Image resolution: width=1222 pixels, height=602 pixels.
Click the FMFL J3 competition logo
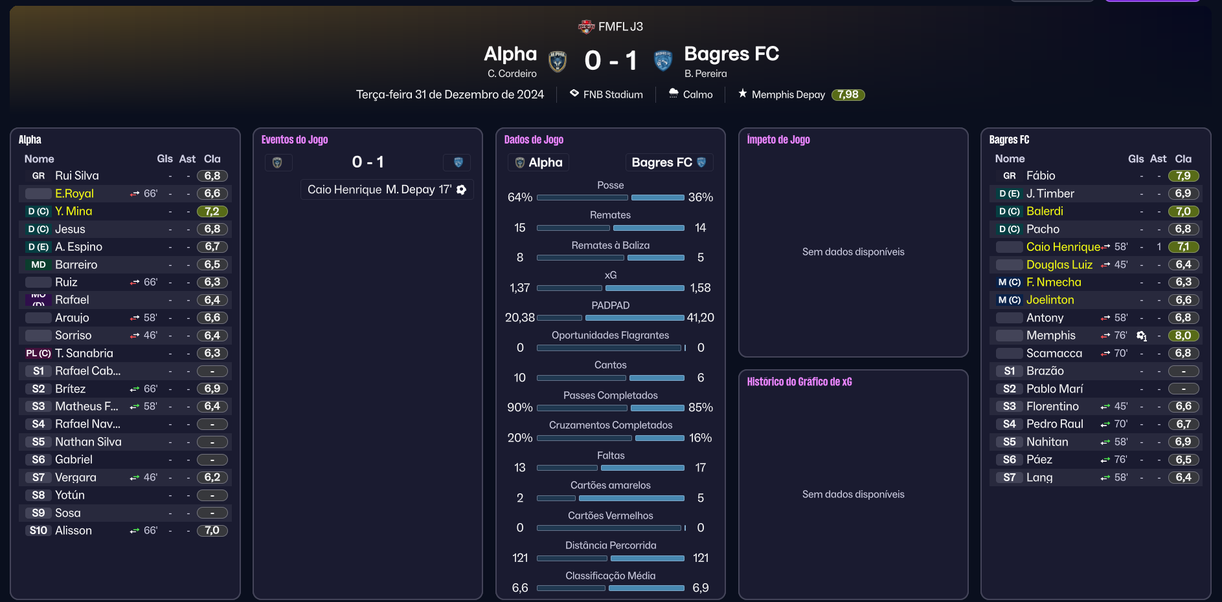tap(586, 27)
